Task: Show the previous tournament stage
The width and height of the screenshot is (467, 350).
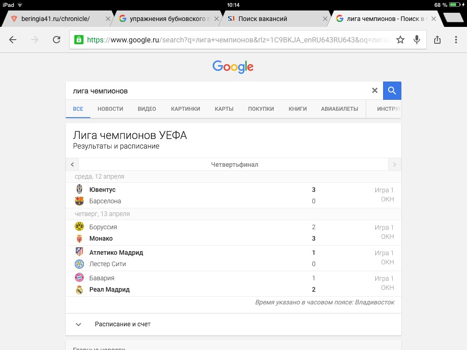Action: point(73,165)
